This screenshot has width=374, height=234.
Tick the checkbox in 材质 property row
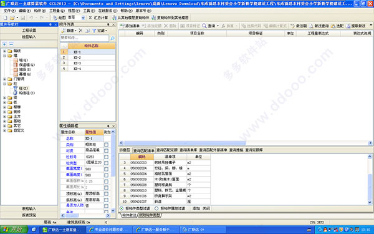106,150
